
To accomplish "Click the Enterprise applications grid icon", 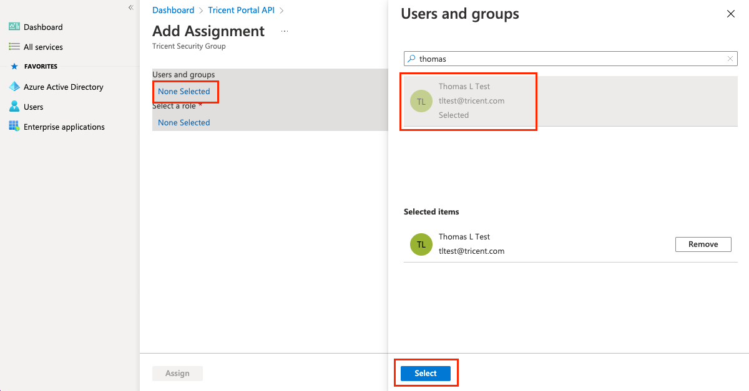I will coord(14,127).
